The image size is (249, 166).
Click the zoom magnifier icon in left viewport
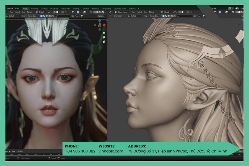click(x=104, y=33)
